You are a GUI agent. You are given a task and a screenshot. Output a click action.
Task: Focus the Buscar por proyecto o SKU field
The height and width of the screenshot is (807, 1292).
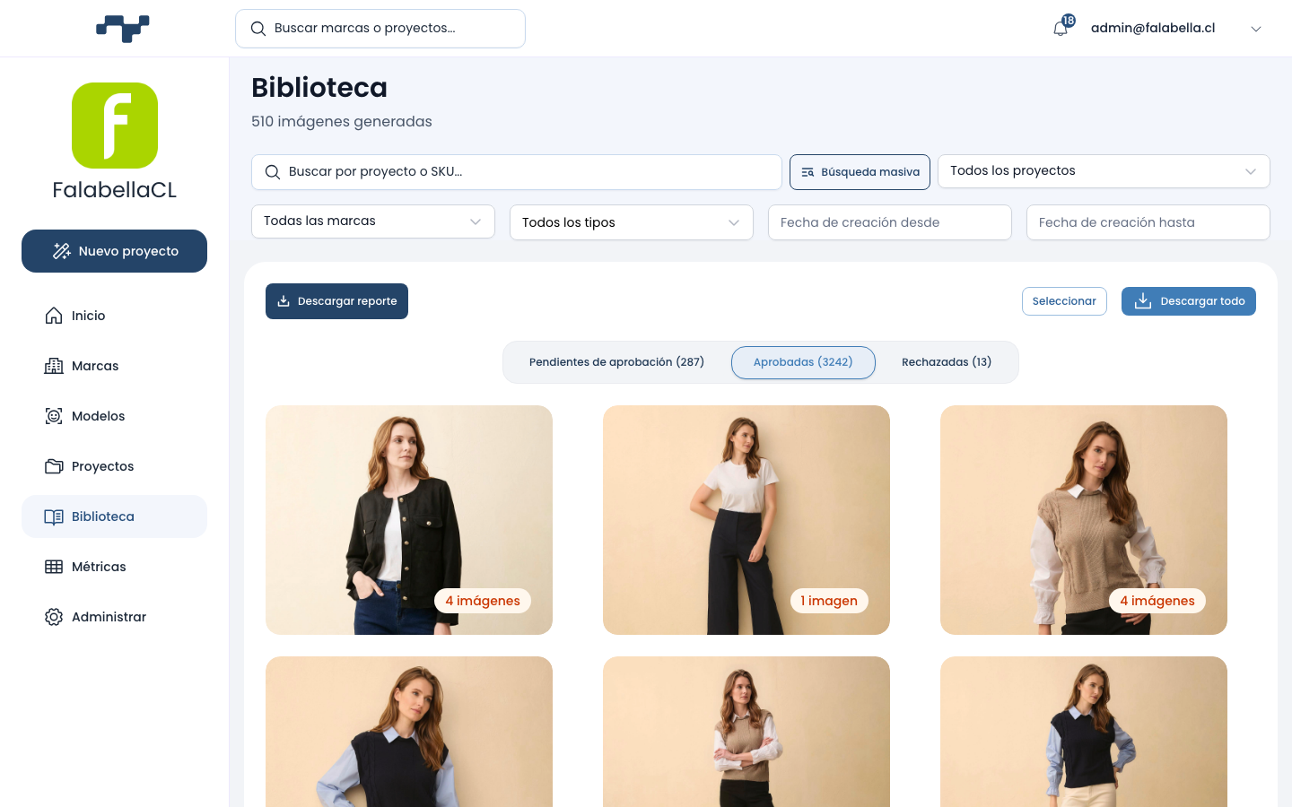point(517,172)
